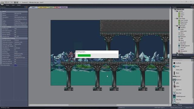194x109 pixels.
Task: Switch to the Projects panel tab
Action: pos(180,55)
